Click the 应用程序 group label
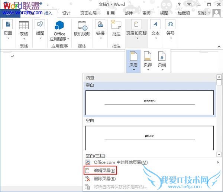 coord(59,46)
